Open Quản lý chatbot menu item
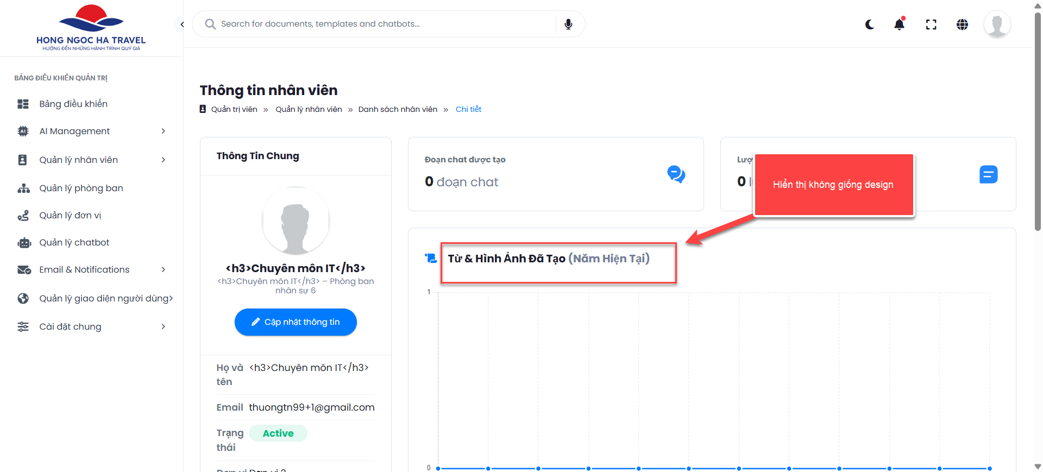 tap(74, 242)
